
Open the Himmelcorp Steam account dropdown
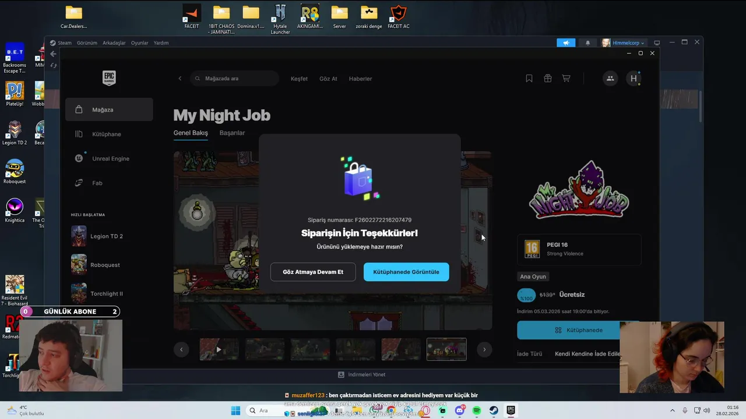(624, 42)
